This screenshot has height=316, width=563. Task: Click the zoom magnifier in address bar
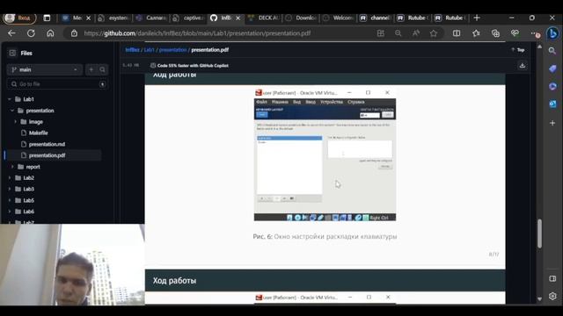click(x=398, y=33)
